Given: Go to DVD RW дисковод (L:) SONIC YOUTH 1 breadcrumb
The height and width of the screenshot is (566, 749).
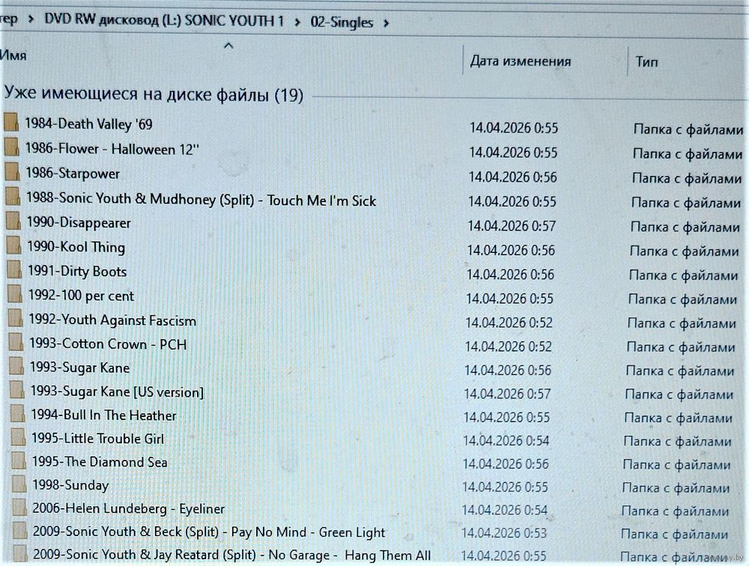Looking at the screenshot, I should (x=164, y=21).
